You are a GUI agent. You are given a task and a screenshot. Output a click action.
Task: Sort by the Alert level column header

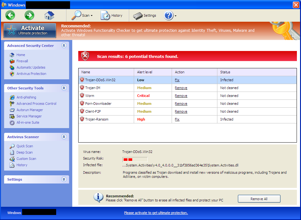[153, 72]
